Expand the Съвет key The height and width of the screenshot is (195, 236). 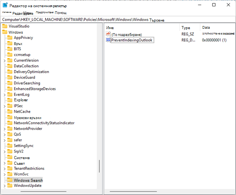(5, 163)
